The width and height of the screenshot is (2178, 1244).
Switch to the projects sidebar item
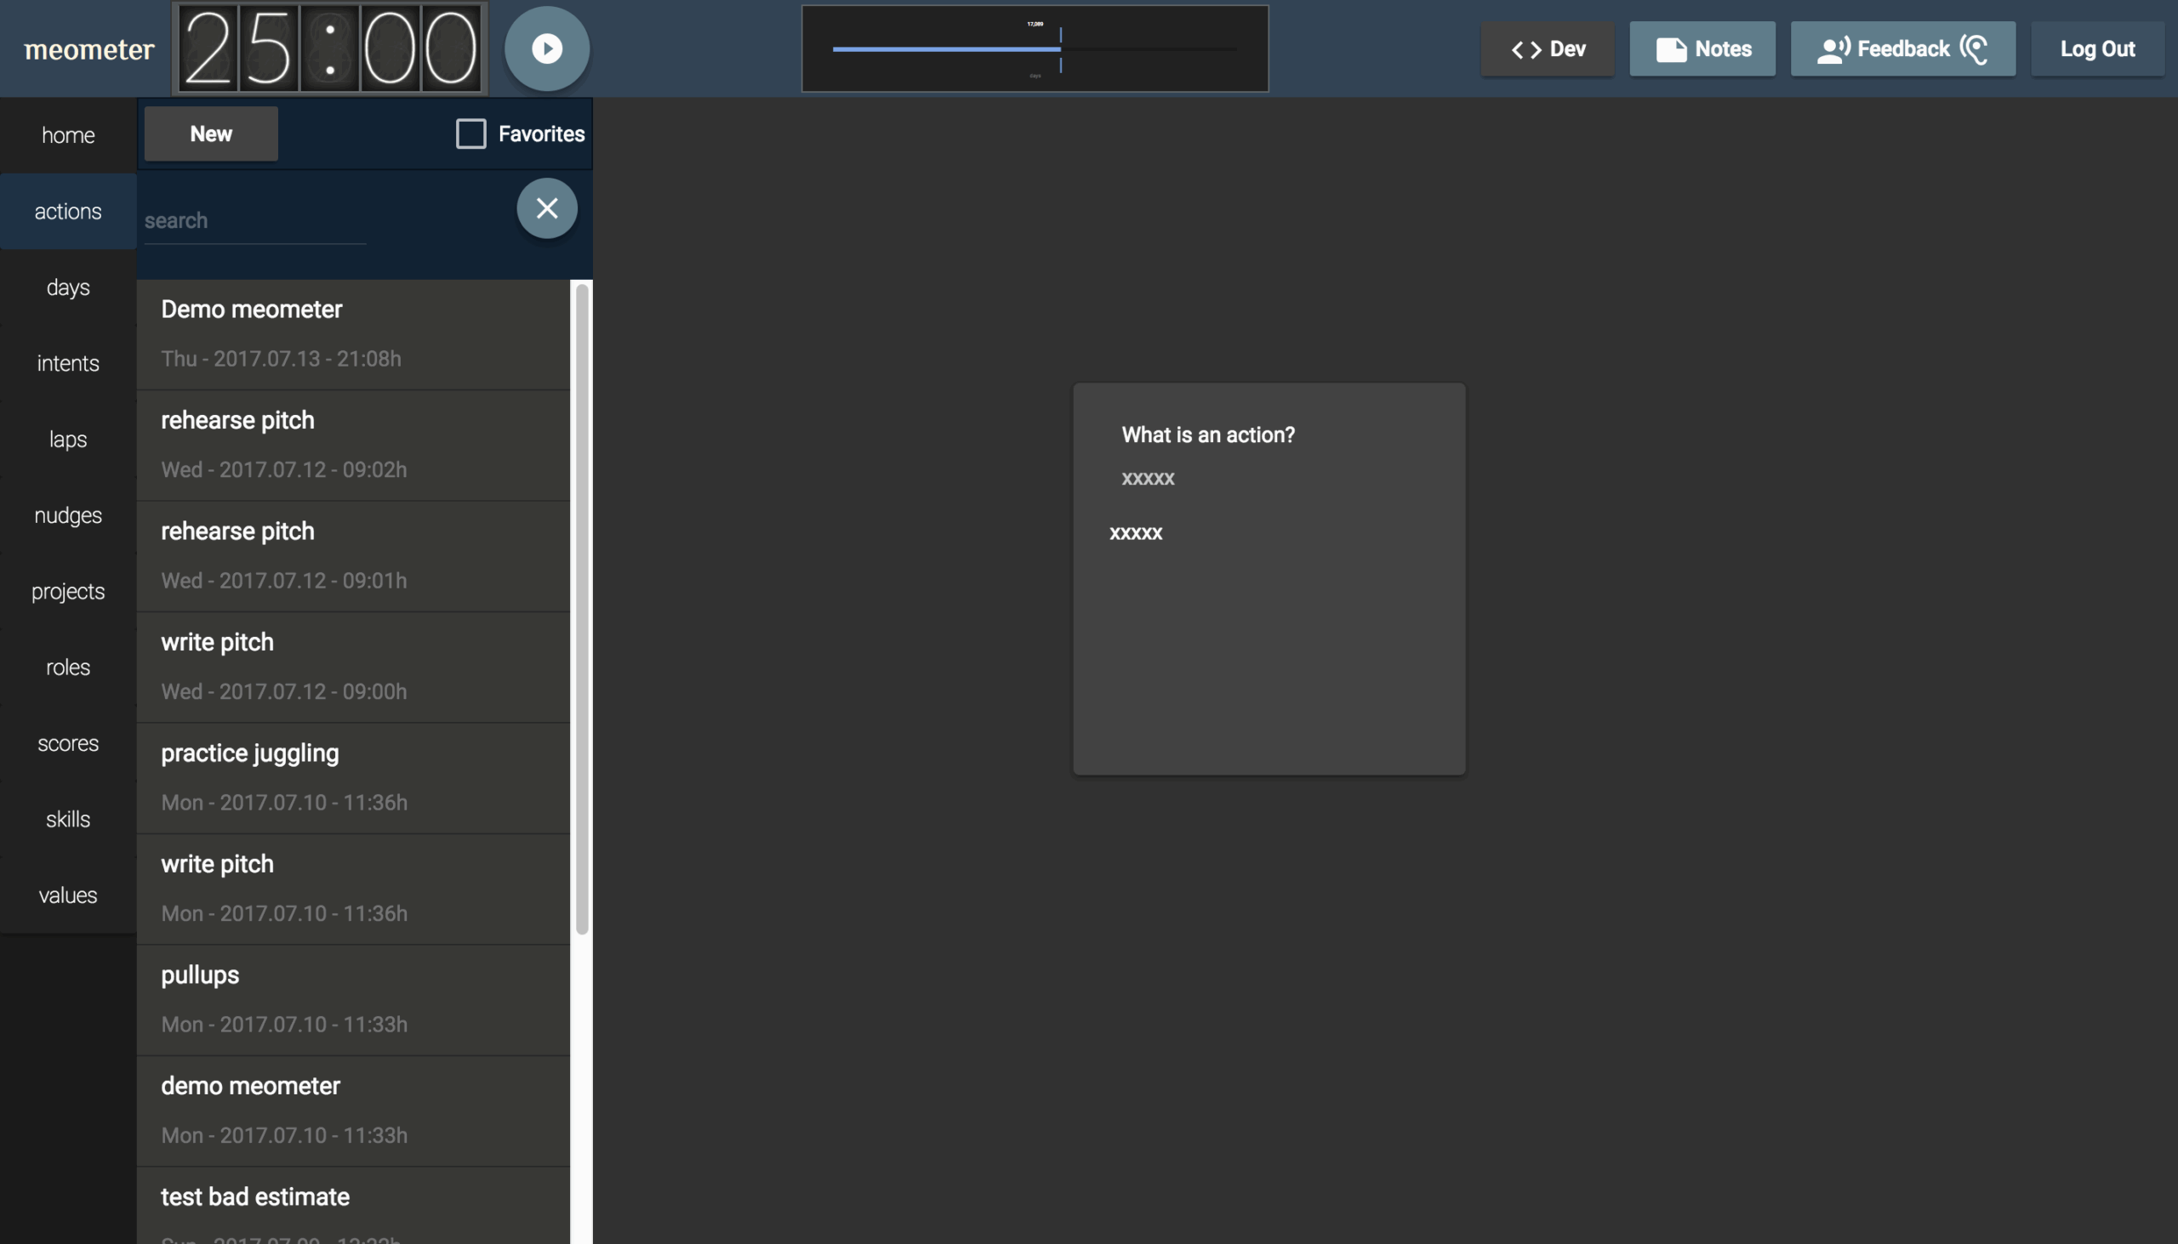pos(67,592)
